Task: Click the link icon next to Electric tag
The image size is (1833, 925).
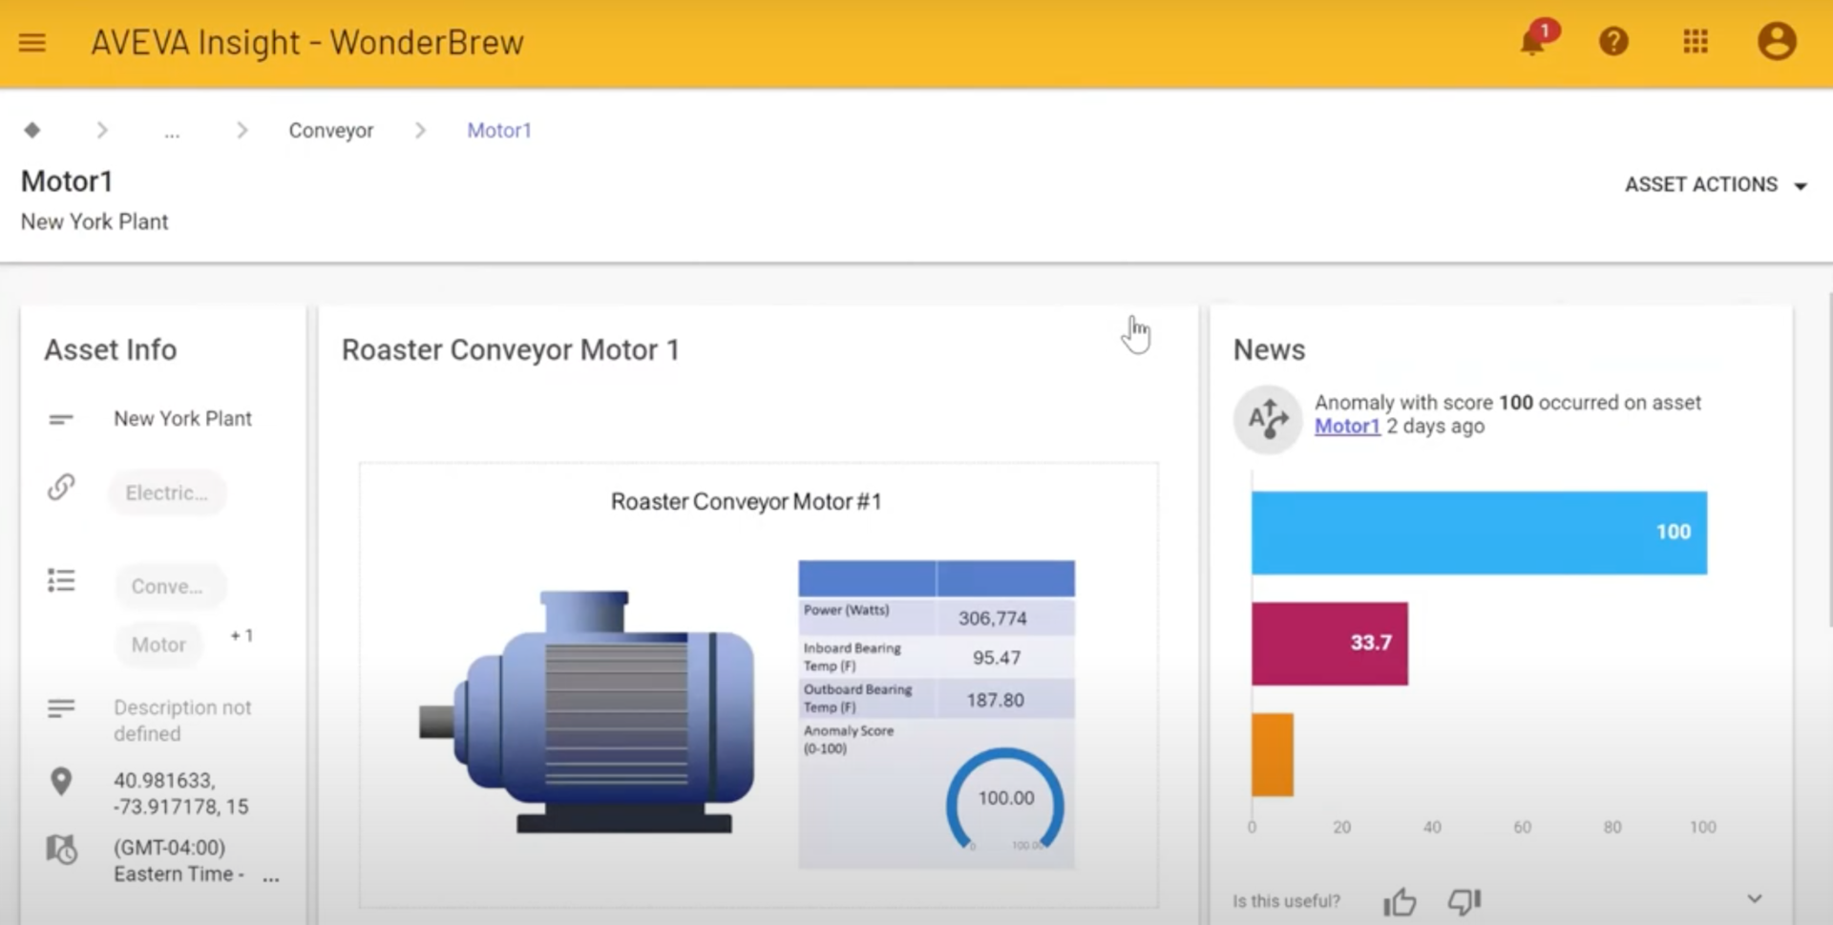Action: pos(61,487)
